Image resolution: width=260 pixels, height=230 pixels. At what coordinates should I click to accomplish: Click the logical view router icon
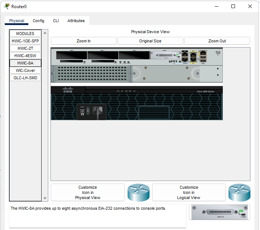click(x=239, y=192)
